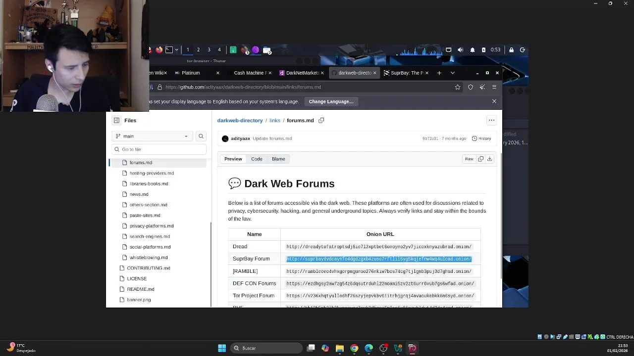Dismiss the language notification bar
This screenshot has width=634, height=356.
pos(494,101)
